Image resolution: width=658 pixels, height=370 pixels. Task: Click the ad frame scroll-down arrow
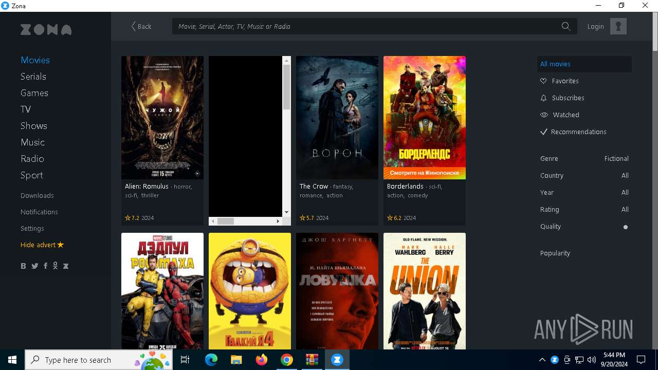287,212
